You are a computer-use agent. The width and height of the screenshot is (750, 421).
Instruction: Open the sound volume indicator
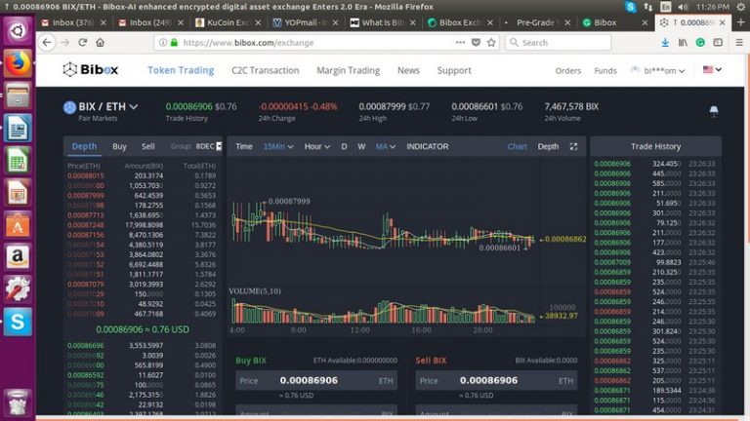click(683, 7)
